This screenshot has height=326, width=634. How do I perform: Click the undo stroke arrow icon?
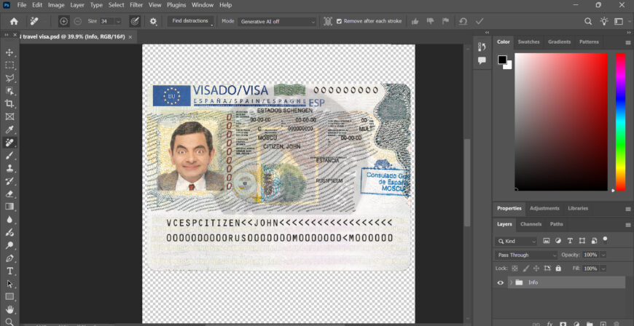click(x=463, y=21)
